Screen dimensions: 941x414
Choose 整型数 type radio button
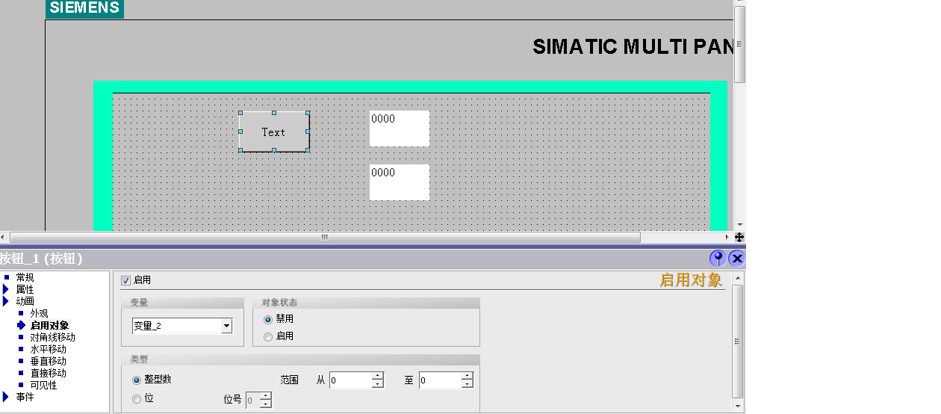pyautogui.click(x=137, y=380)
